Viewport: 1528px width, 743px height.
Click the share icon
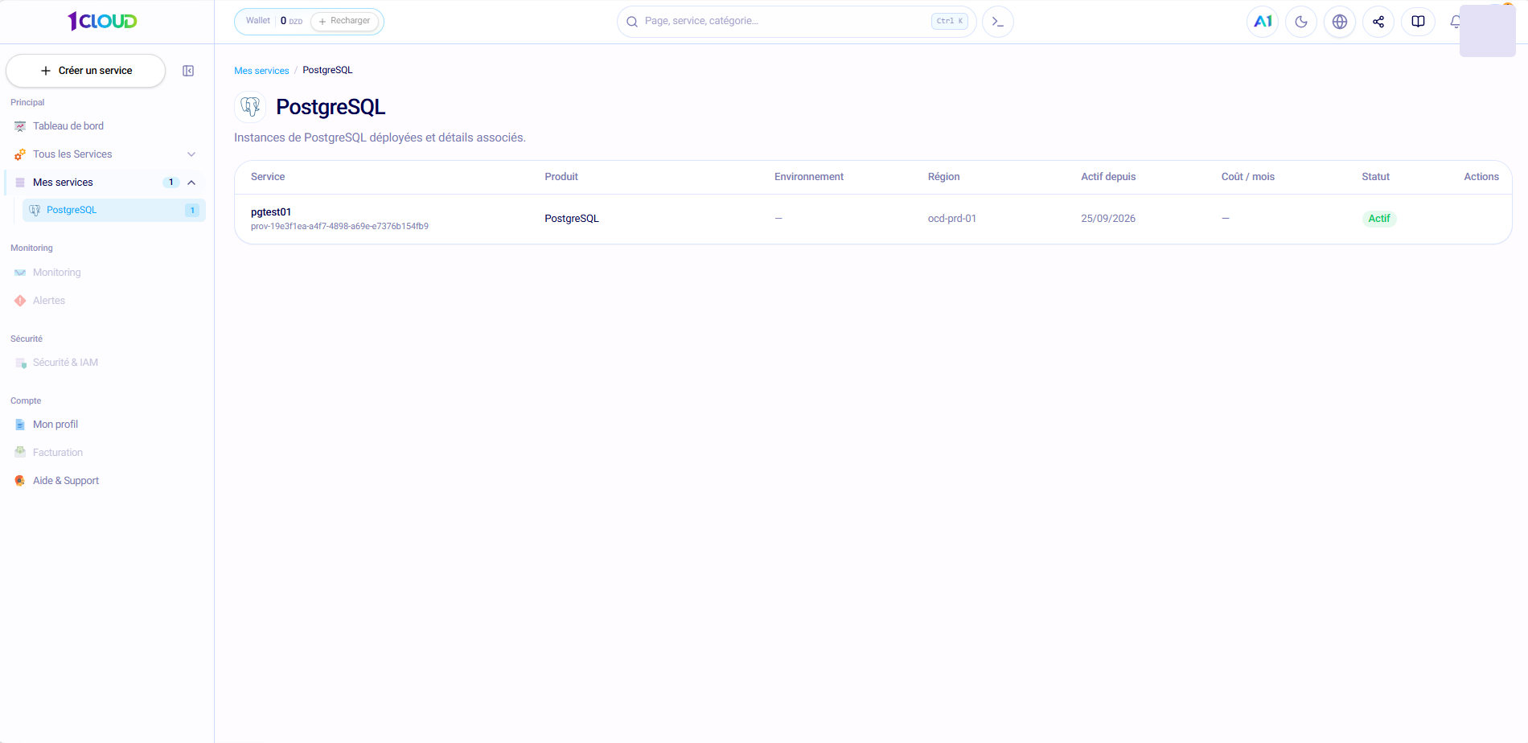[x=1378, y=22]
